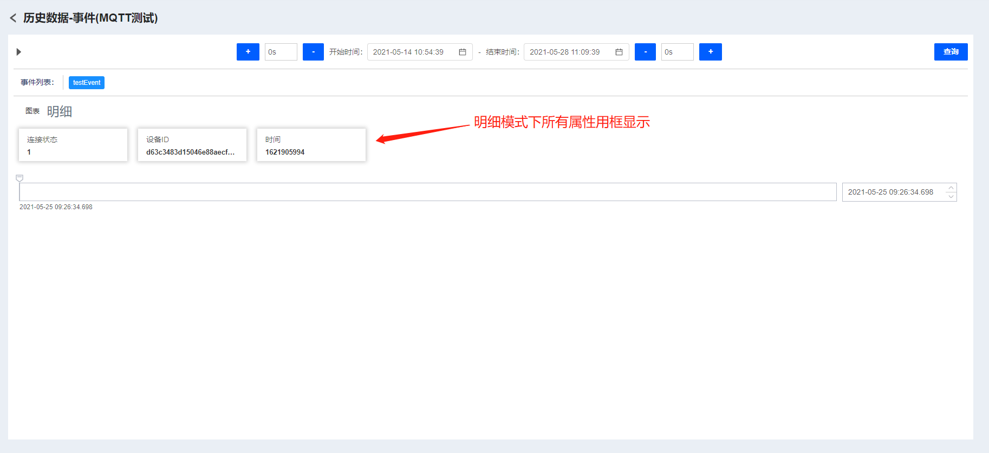Focus the start offset 0s input
The width and height of the screenshot is (989, 453).
pyautogui.click(x=281, y=52)
